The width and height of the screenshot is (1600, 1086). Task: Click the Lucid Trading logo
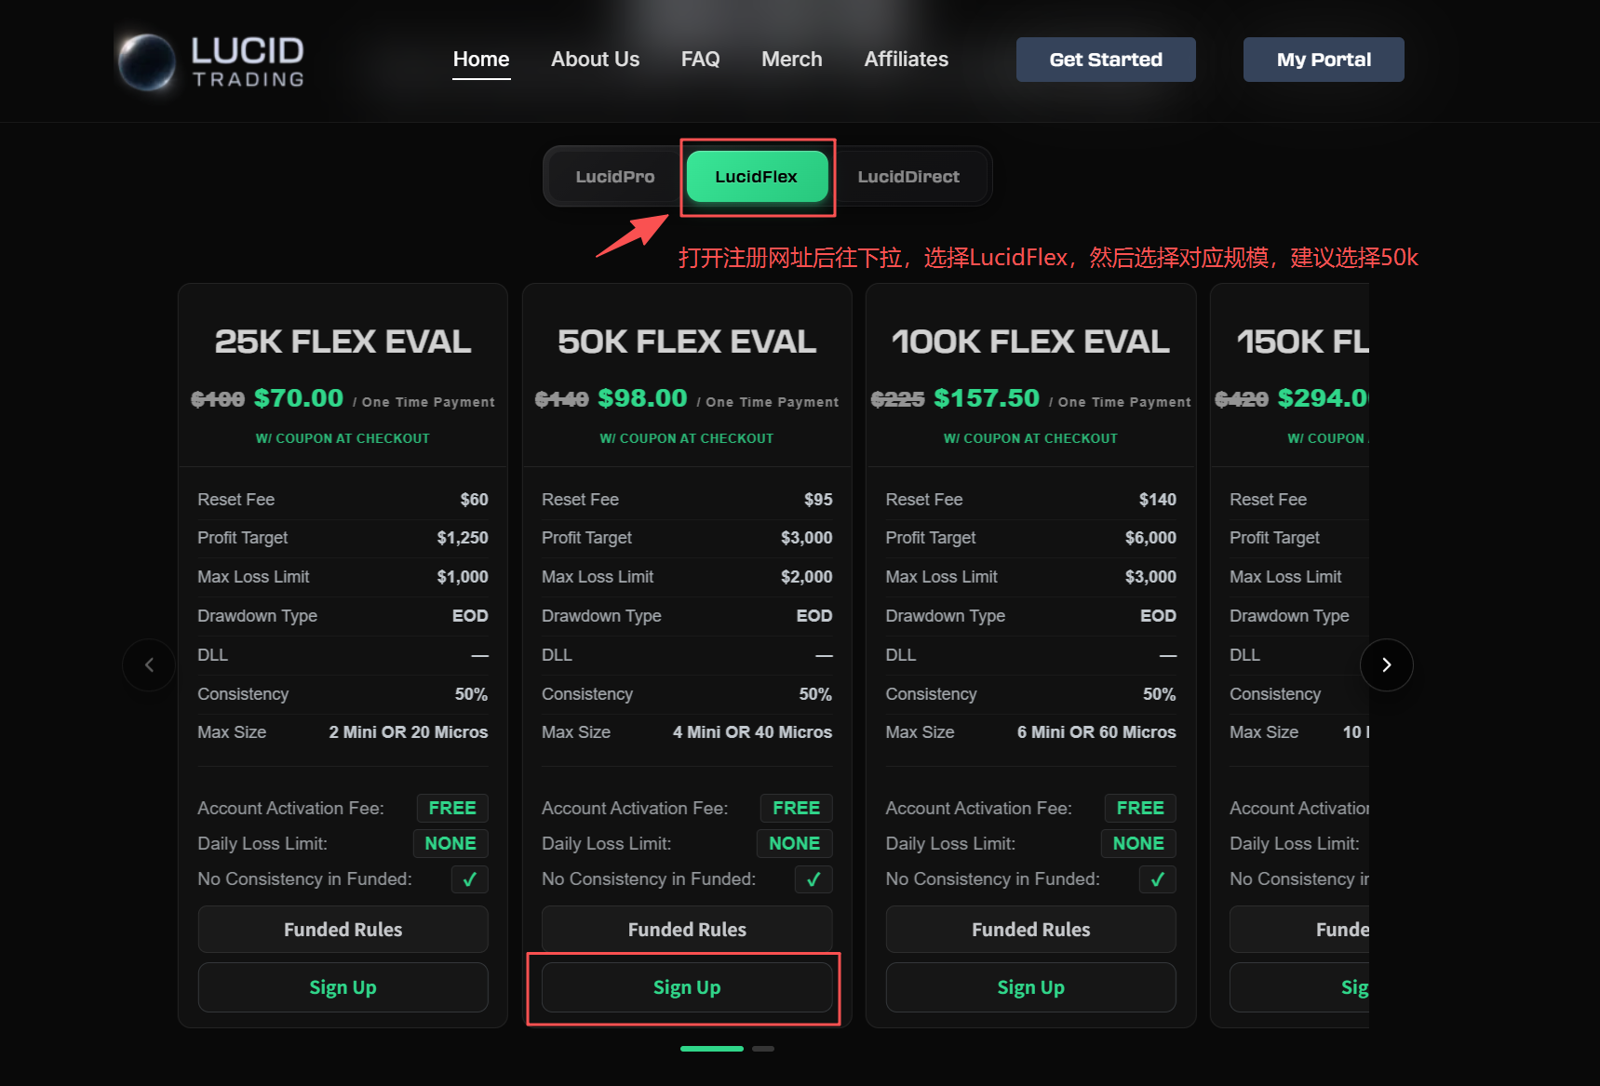coord(212,61)
